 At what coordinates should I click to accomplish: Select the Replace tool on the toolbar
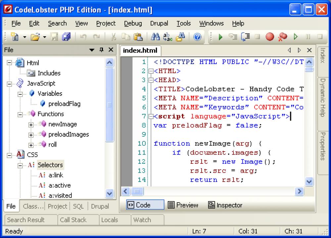coord(167,37)
